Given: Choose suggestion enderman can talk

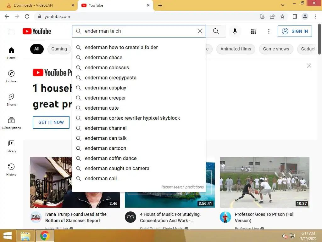Looking at the screenshot, I should (139, 138).
